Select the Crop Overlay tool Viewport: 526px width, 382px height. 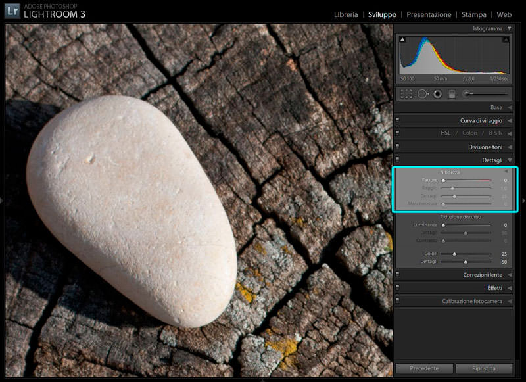coord(406,94)
